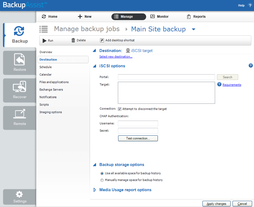Select Manually manage space option
Screen dimensions: 254x207
pyautogui.click(x=102, y=180)
